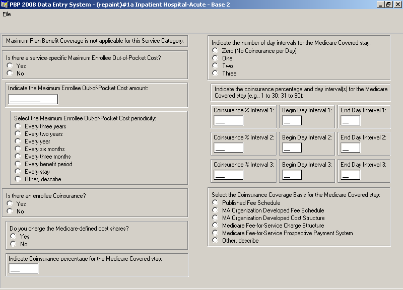
Task: Restore down the PBP Data Entry window
Action: 388,5
